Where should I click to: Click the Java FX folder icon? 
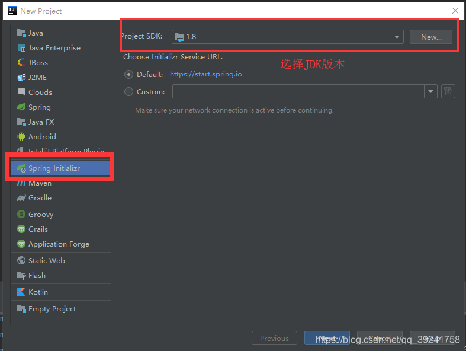coord(21,122)
